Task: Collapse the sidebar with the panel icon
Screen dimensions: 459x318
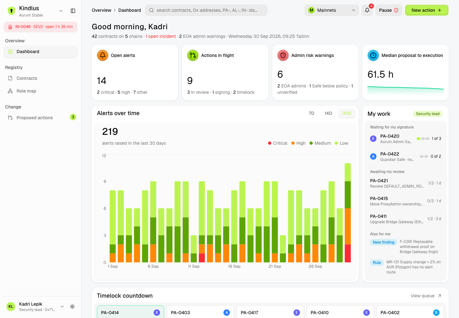Action: point(73,11)
